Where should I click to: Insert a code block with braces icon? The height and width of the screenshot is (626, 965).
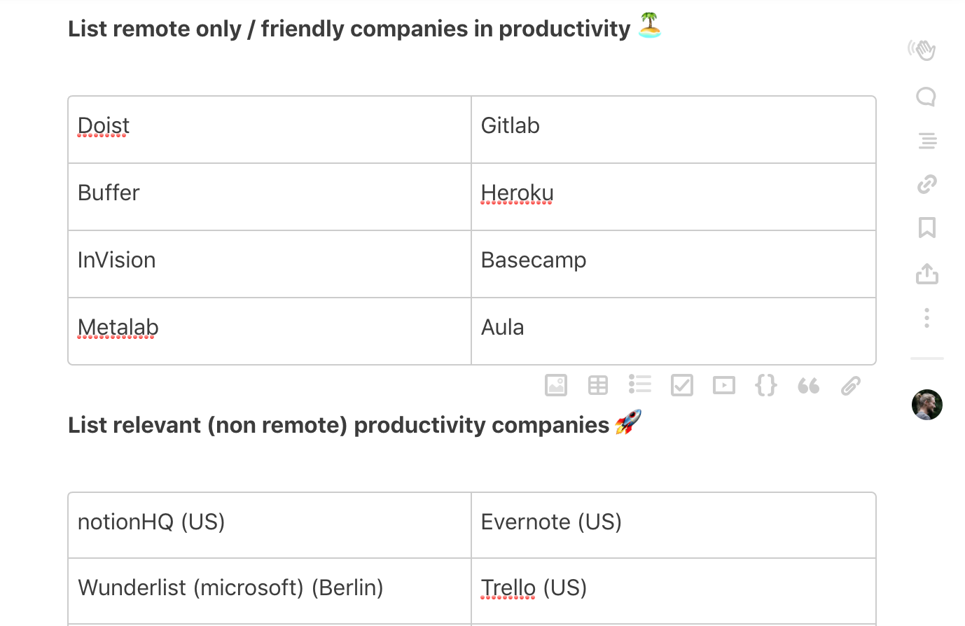[766, 385]
